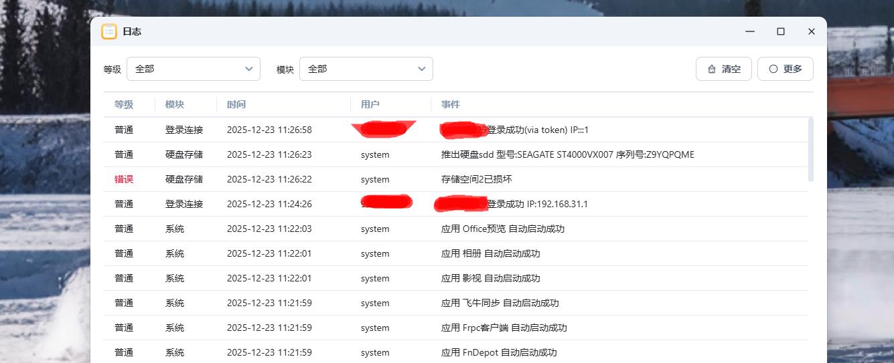The width and height of the screenshot is (894, 363).
Task: Click the 等级 column header
Action: coord(124,104)
